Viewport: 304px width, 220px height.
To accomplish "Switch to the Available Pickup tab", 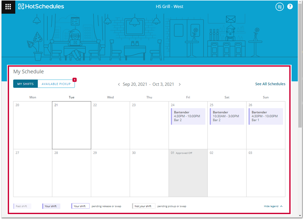I will [x=56, y=84].
